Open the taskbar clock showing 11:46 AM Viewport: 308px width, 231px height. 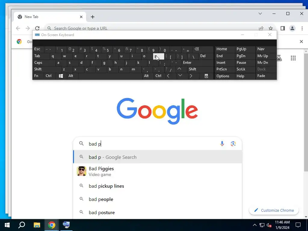pyautogui.click(x=282, y=225)
